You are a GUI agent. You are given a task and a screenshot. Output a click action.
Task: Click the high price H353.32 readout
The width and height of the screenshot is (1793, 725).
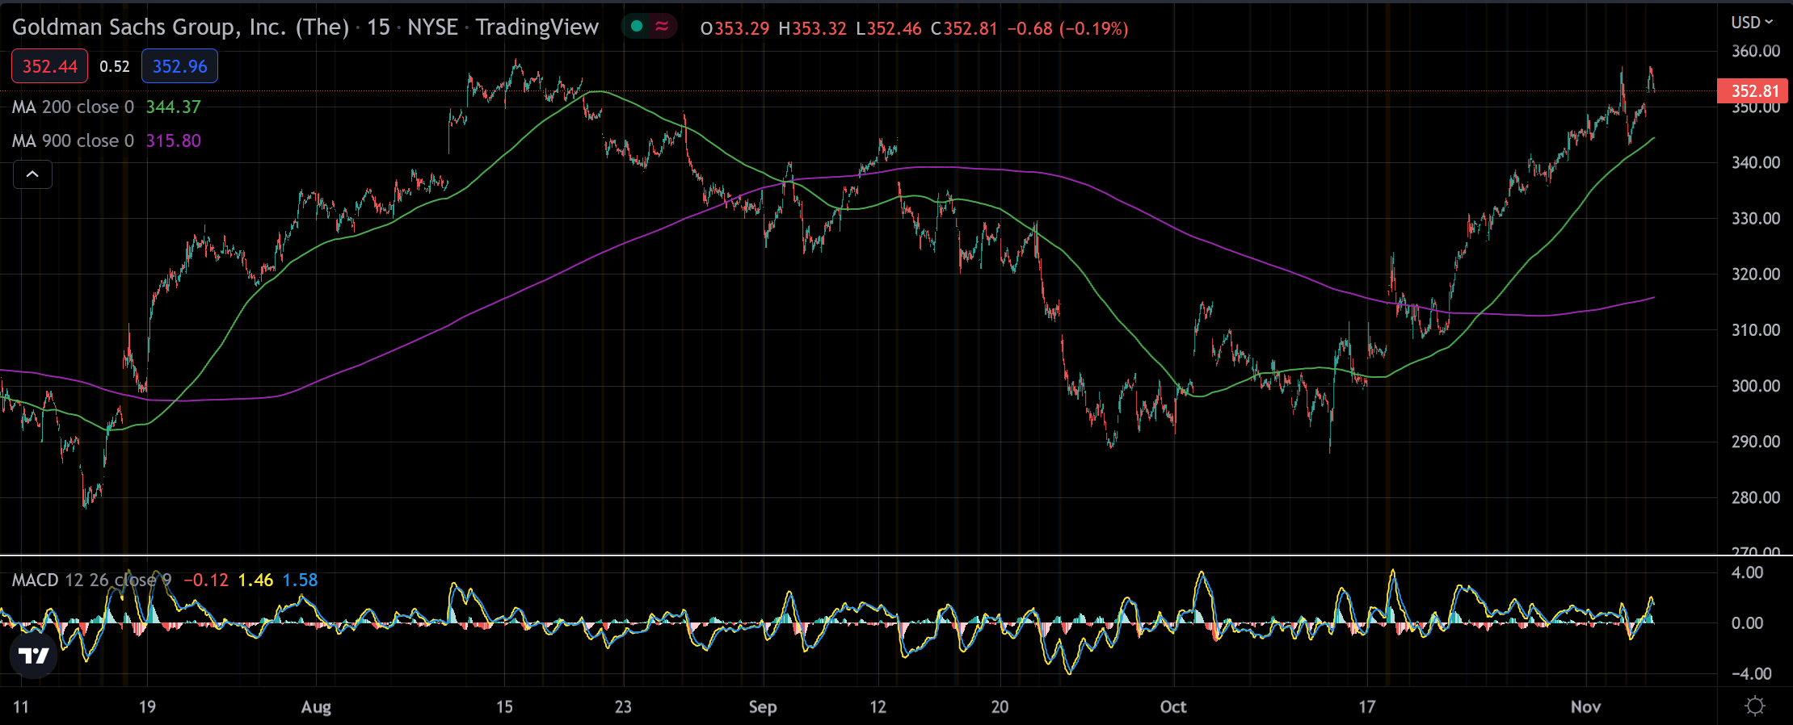[812, 28]
